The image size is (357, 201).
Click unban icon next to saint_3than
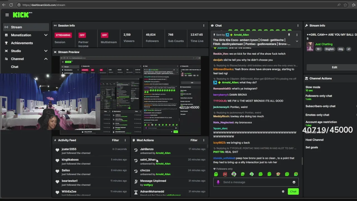[x=136, y=161]
